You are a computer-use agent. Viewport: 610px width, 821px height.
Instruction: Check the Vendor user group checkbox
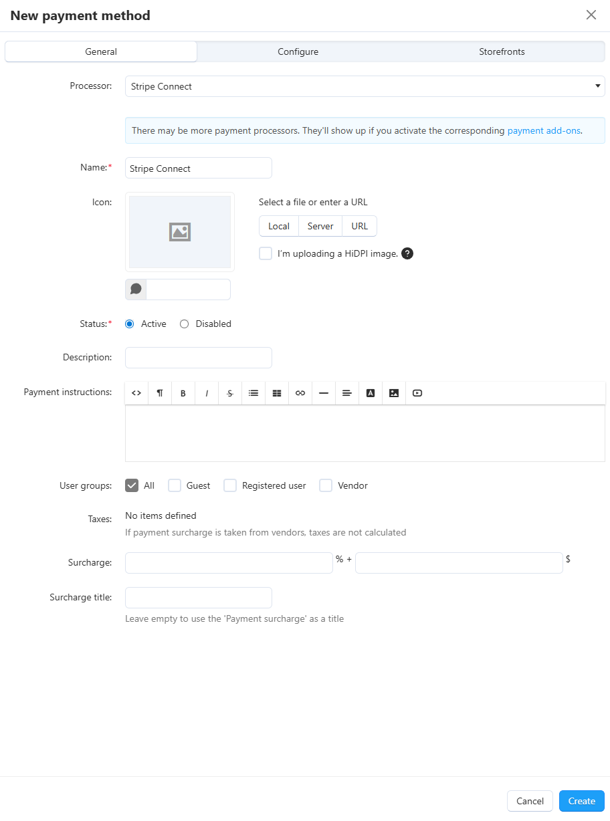[x=326, y=485]
